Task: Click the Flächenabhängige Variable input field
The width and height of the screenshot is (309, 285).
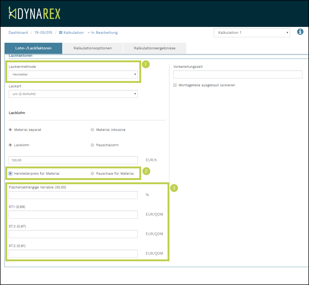Action: pyautogui.click(x=73, y=195)
